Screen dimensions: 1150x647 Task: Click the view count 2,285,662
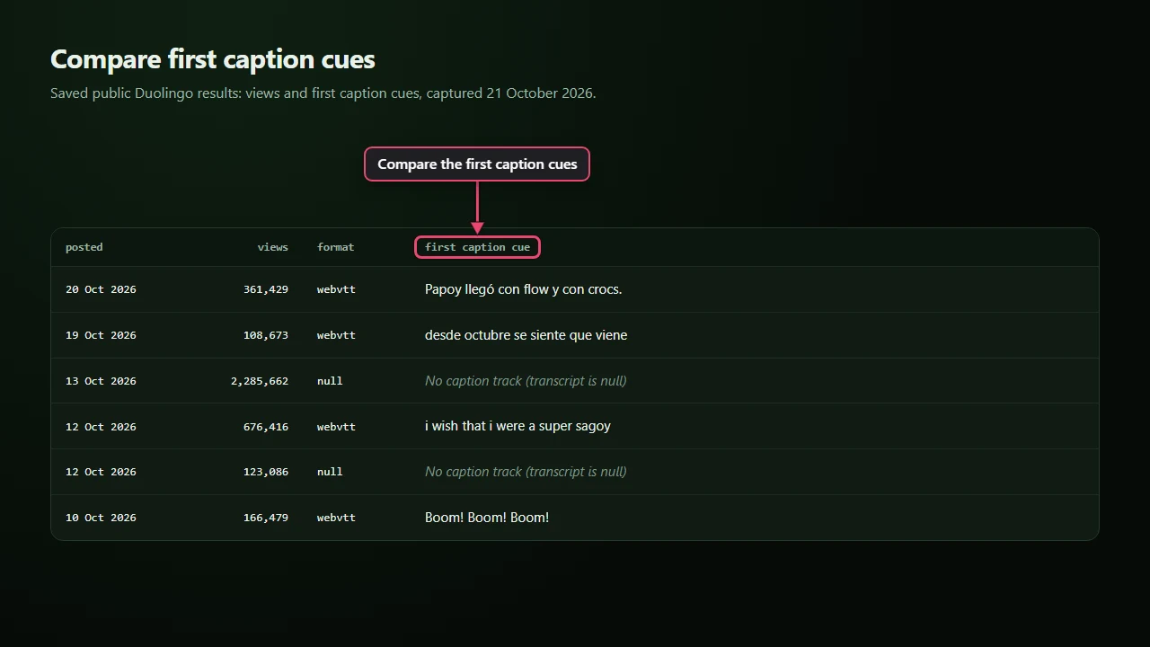click(x=260, y=381)
